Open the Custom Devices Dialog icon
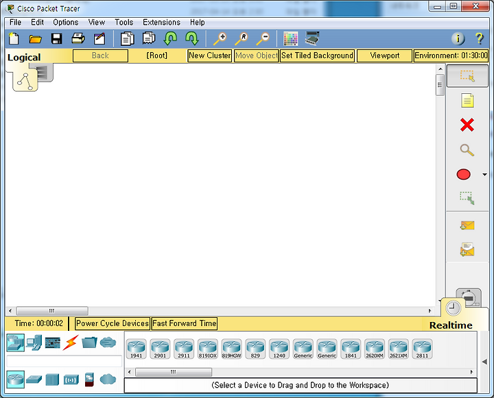This screenshot has height=398, width=494. click(312, 38)
